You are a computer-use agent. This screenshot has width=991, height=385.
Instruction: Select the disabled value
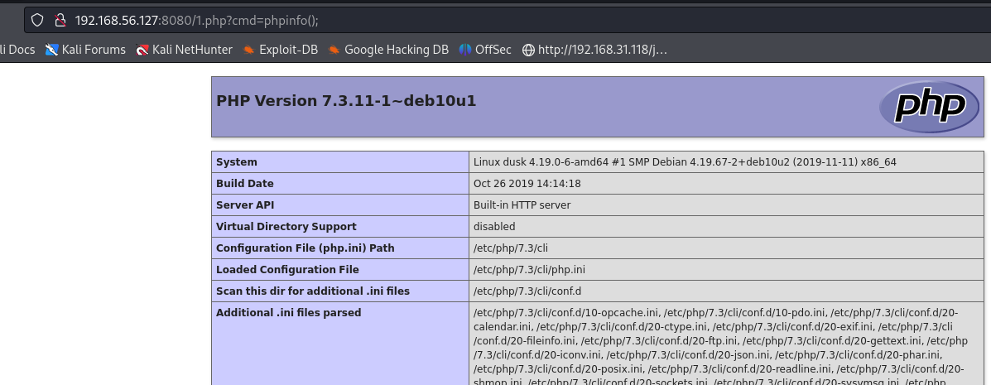(494, 226)
